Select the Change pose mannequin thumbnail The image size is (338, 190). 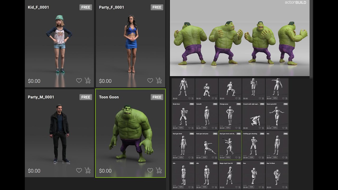coord(230,116)
